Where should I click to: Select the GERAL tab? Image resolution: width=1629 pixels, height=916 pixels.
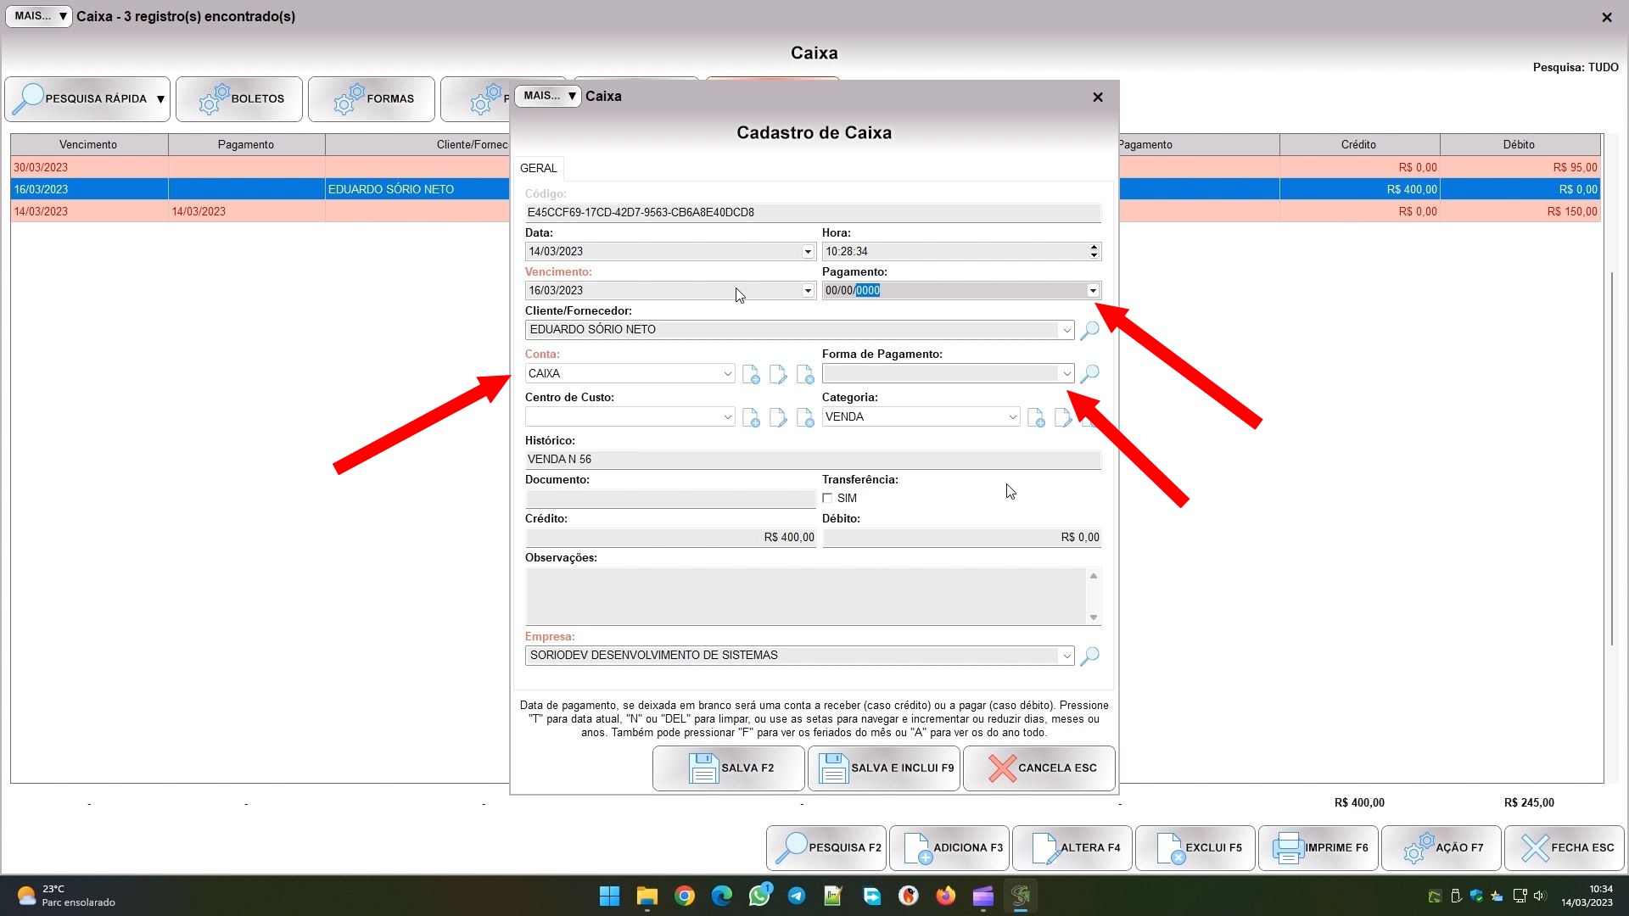(538, 168)
